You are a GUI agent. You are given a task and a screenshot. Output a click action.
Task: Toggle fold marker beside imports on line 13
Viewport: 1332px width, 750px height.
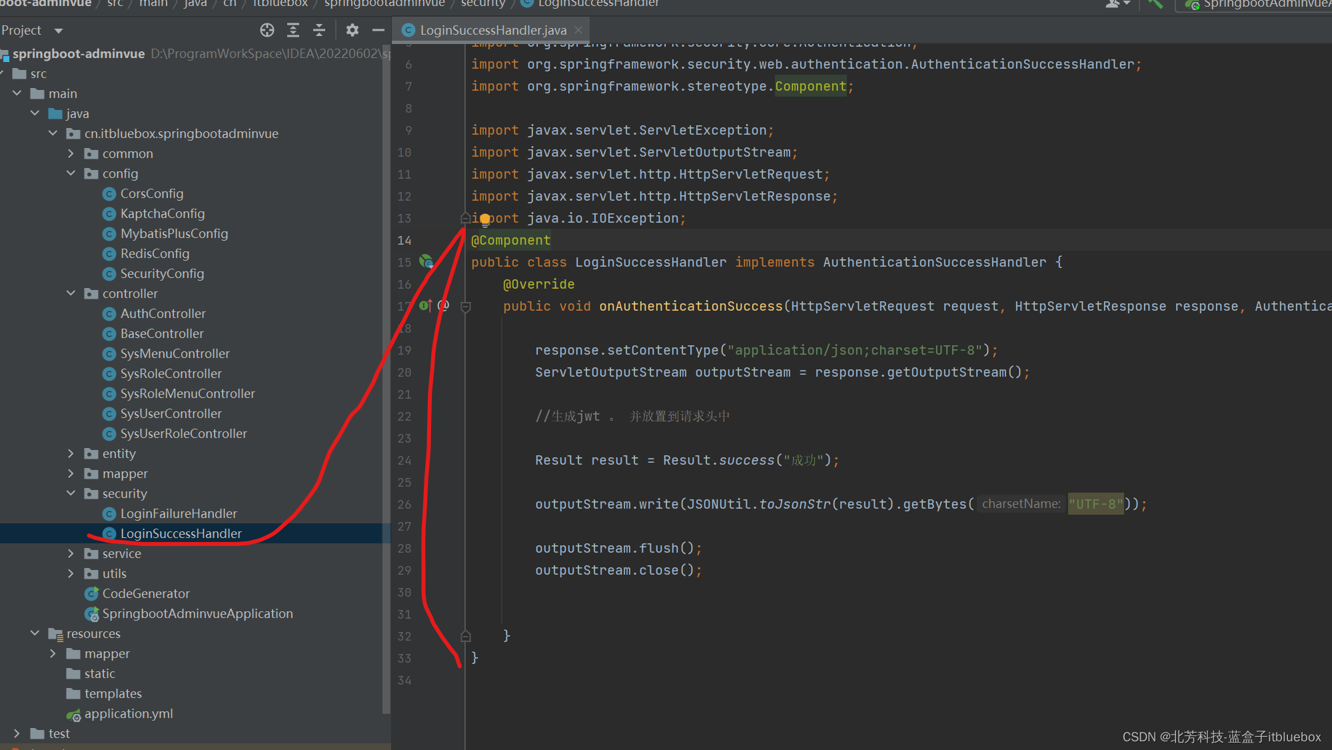[466, 218]
